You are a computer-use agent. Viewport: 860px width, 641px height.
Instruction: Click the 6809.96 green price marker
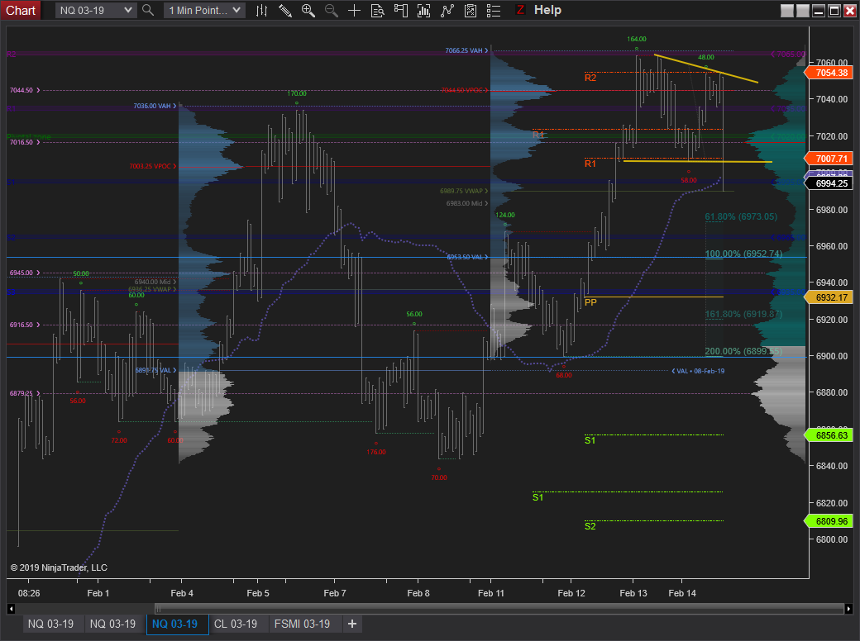829,521
